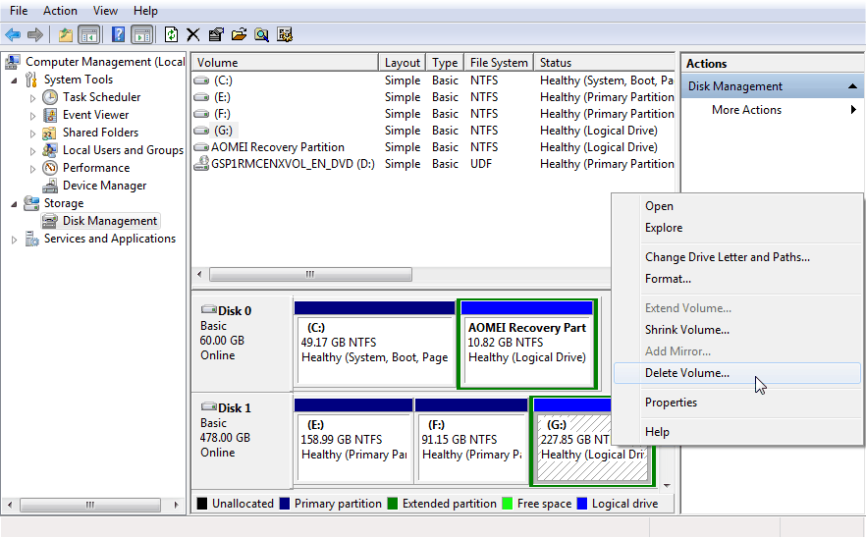Select the (C:) 49.17 GB partition block
This screenshot has height=538, width=866.
click(x=374, y=345)
